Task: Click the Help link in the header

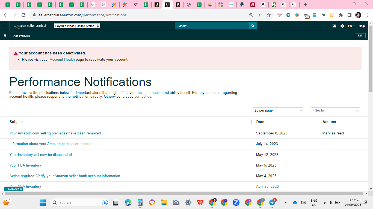Action: [362, 26]
